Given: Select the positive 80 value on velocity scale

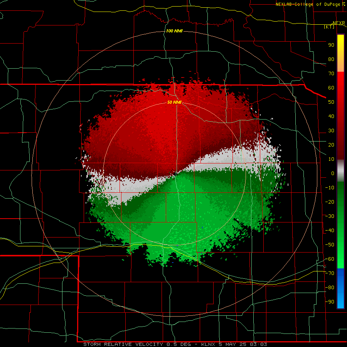Looking at the screenshot, I should point(331,59).
